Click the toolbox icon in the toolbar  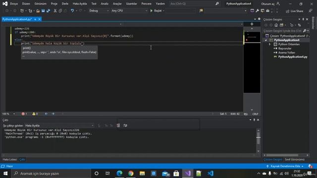click(x=267, y=11)
